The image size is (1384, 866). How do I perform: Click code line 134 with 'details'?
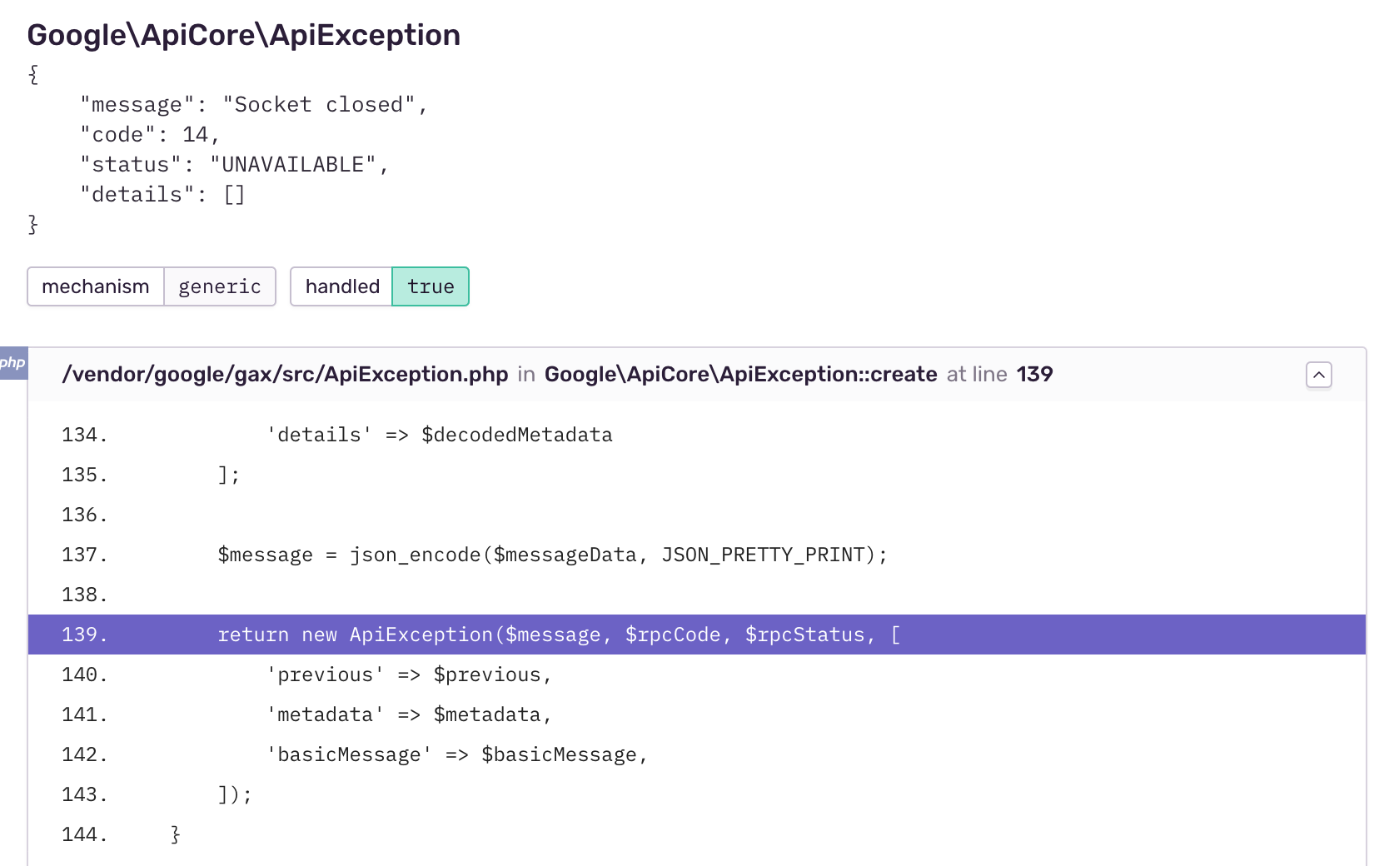(697, 435)
